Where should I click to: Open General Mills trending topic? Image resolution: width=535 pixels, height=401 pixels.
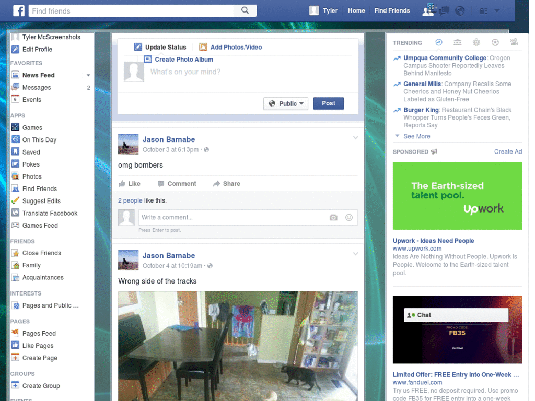tap(422, 84)
